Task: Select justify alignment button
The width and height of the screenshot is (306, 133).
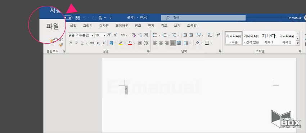Action: pyautogui.click(x=173, y=43)
